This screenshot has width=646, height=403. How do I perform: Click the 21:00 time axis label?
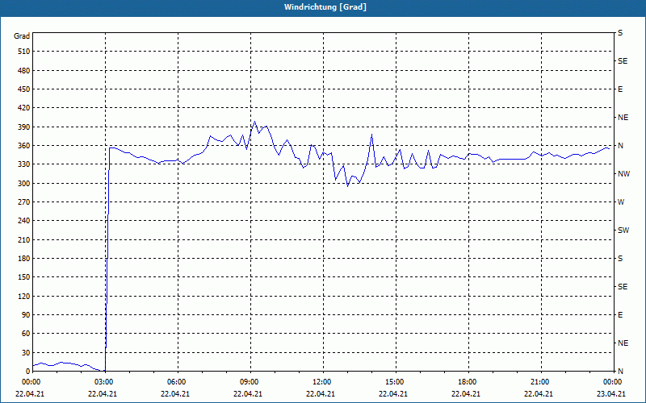[x=539, y=382]
